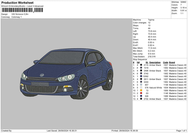Select the black swatch in stop 1
Screen dimensions: 188x133
tap(141, 65)
